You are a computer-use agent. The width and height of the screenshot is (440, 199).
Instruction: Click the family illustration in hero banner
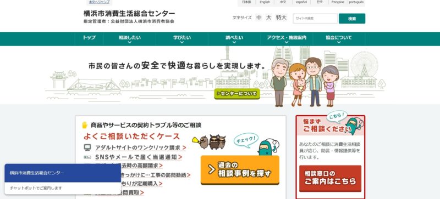coord(305,82)
